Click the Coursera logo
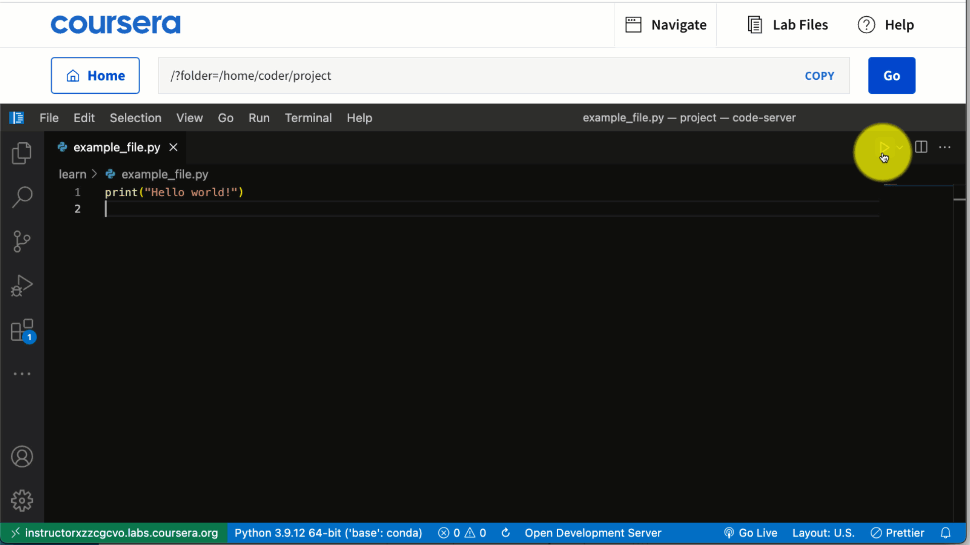 point(115,24)
